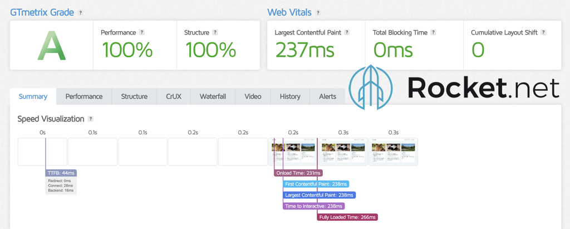Viewport: 570px width, 229px height.
Task: Click the Speed Visualization heading
Action: [x=51, y=119]
